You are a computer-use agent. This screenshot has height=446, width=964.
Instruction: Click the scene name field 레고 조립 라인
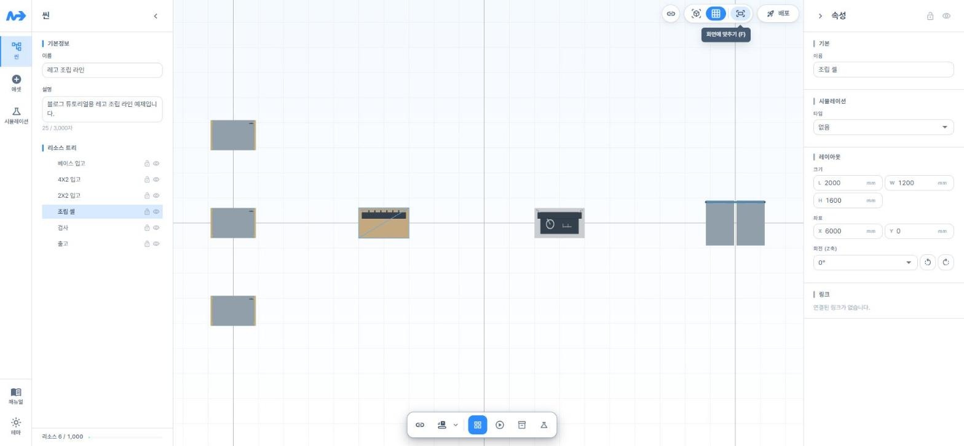pyautogui.click(x=102, y=70)
